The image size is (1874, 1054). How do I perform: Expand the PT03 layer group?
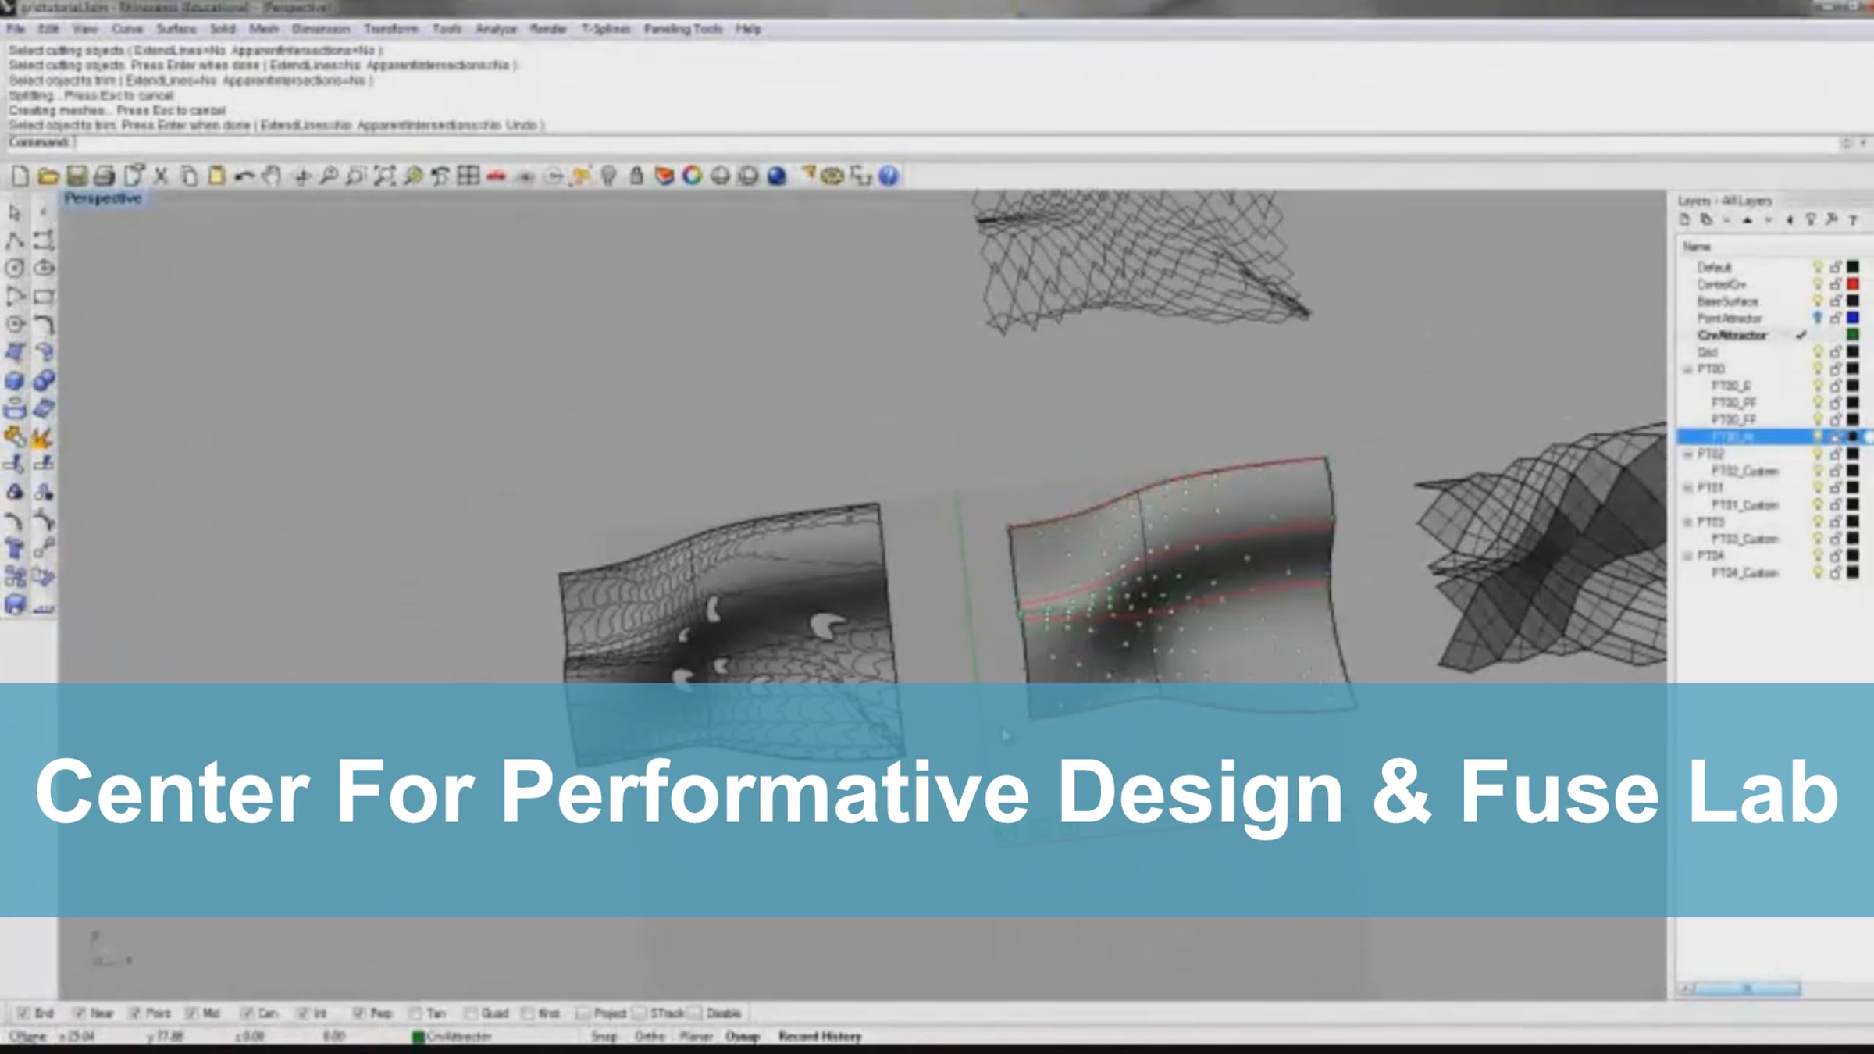point(1687,522)
